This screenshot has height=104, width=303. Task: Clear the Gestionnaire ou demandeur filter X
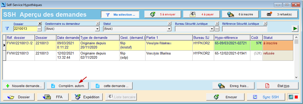point(98,24)
